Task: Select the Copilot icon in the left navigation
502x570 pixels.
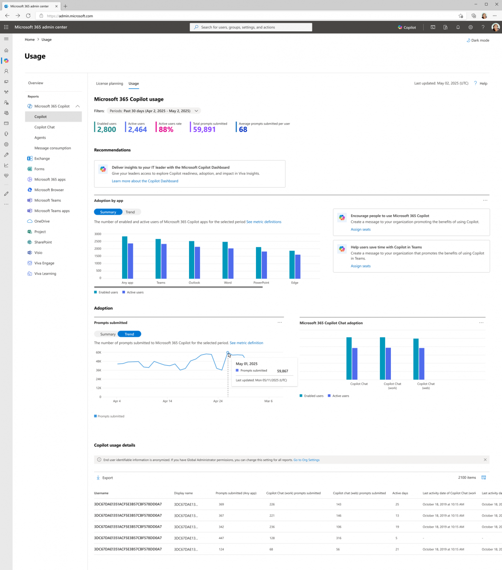Action: pyautogui.click(x=6, y=61)
